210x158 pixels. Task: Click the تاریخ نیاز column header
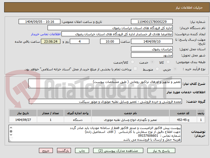[23, 113]
